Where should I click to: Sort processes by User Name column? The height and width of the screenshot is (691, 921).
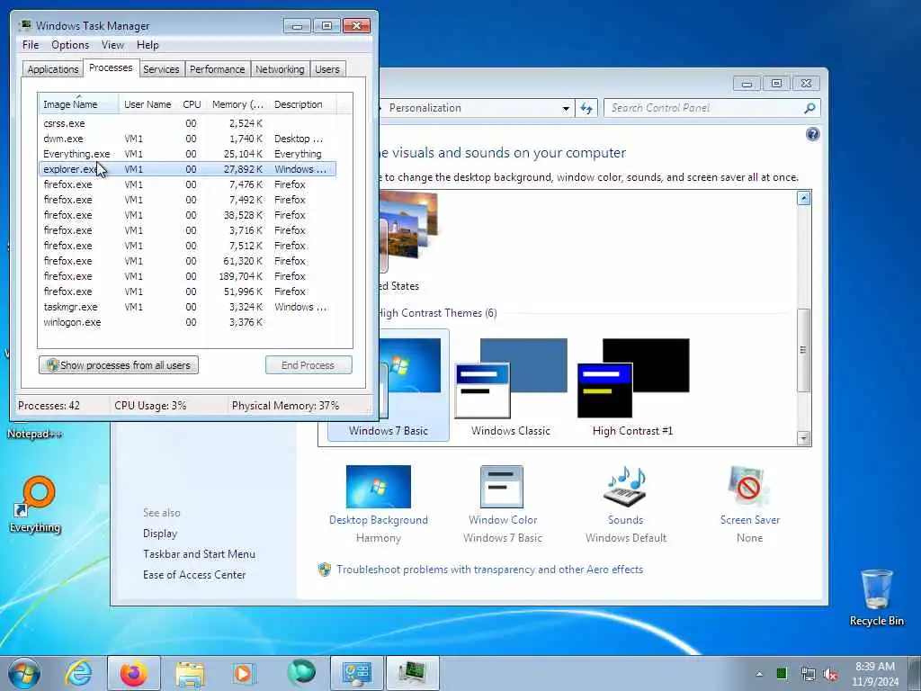coord(148,104)
